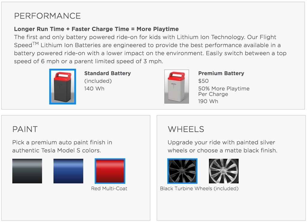Choose the Premium Battery image
This screenshot has height=222, width=307.
click(177, 87)
